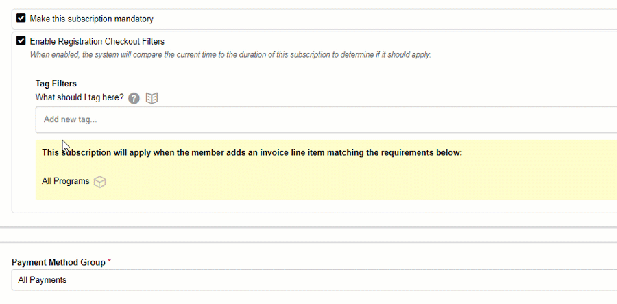This screenshot has height=304, width=617.
Task: Click the cube icon next to All Programs
Action: [100, 182]
